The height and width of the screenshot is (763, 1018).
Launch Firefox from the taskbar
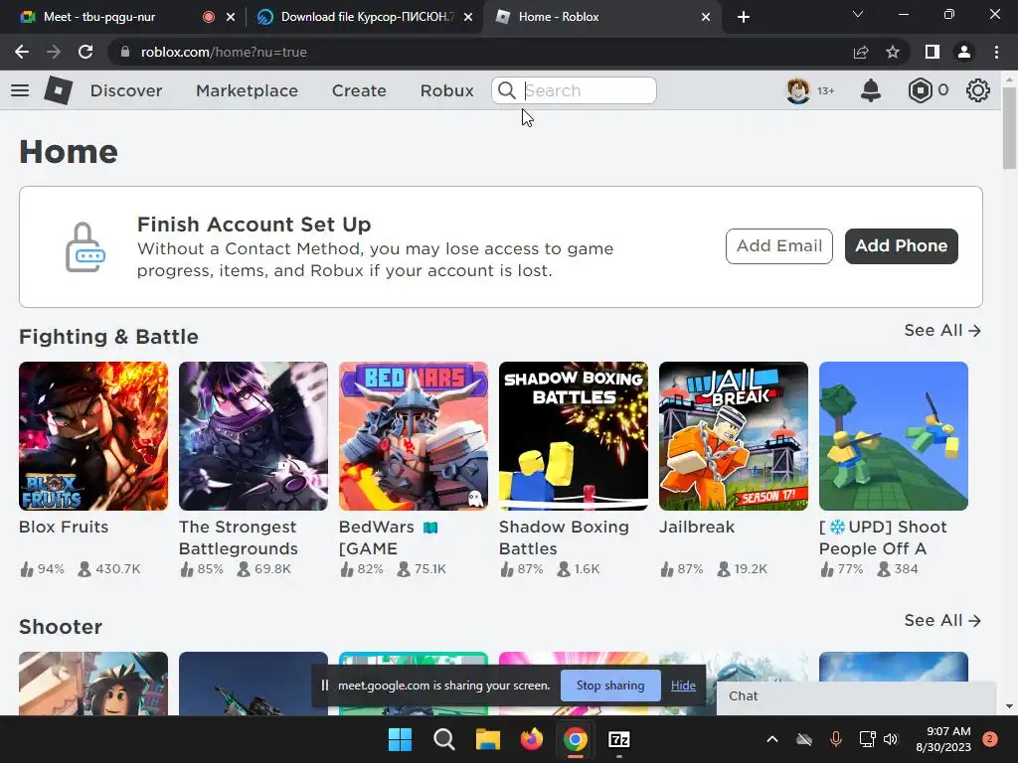click(x=532, y=739)
